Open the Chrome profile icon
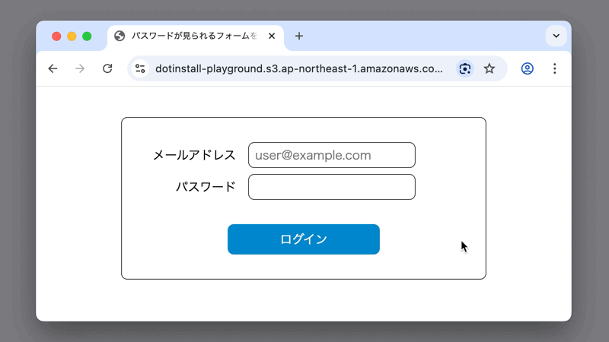The width and height of the screenshot is (609, 342). coord(527,69)
